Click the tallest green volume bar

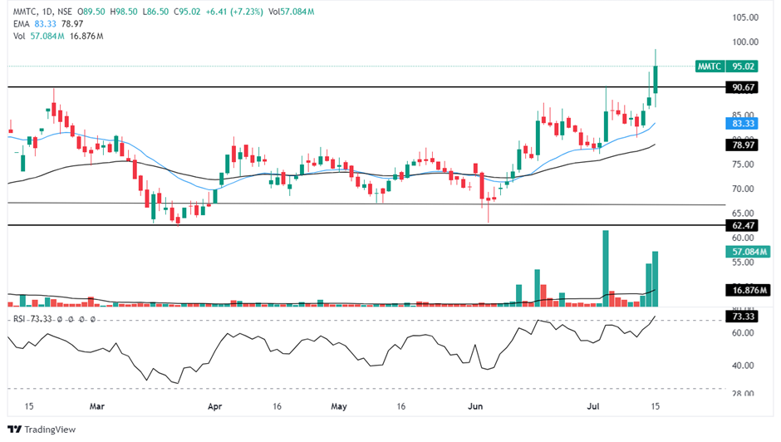click(x=606, y=268)
